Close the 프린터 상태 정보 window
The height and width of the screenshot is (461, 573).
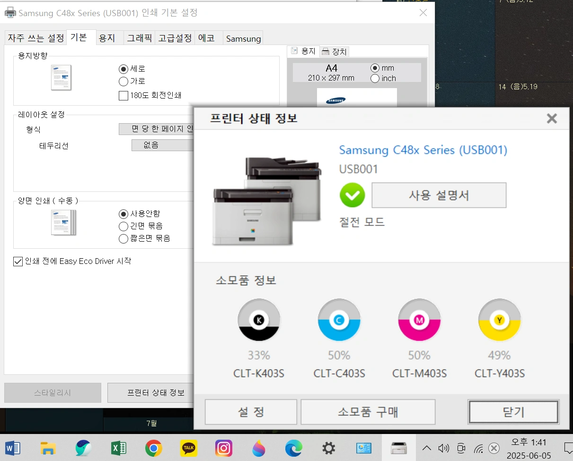click(x=552, y=118)
